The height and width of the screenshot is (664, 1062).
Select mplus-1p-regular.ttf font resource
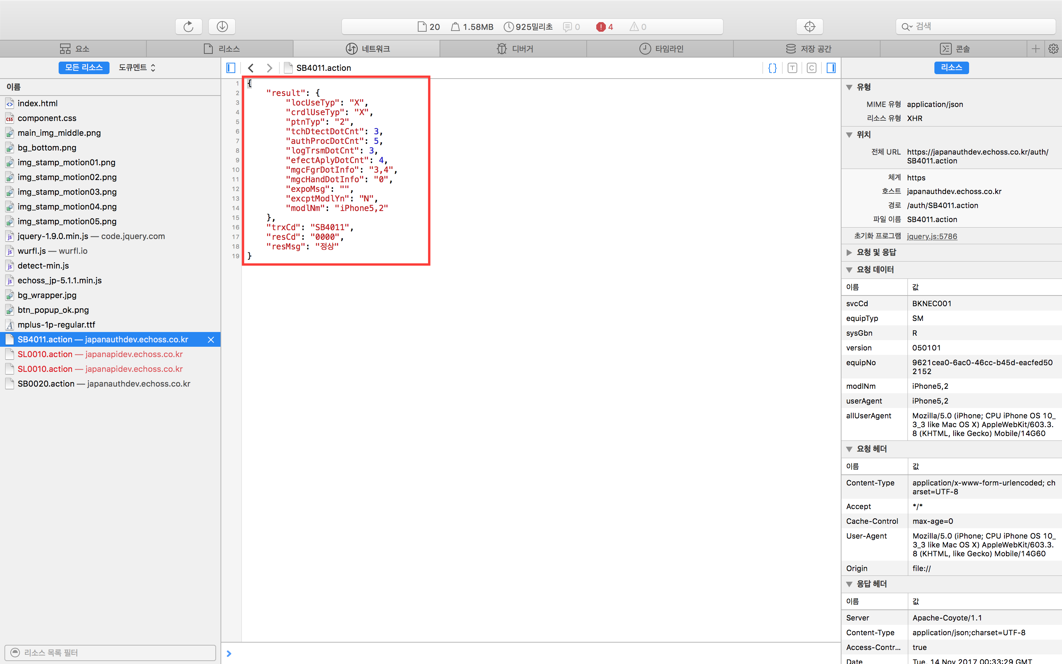point(110,325)
